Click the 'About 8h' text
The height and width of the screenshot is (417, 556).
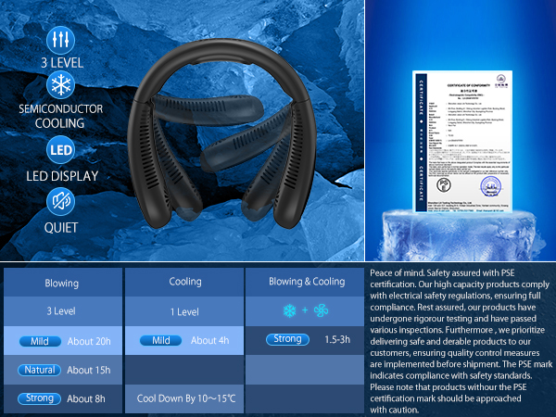tap(86, 398)
